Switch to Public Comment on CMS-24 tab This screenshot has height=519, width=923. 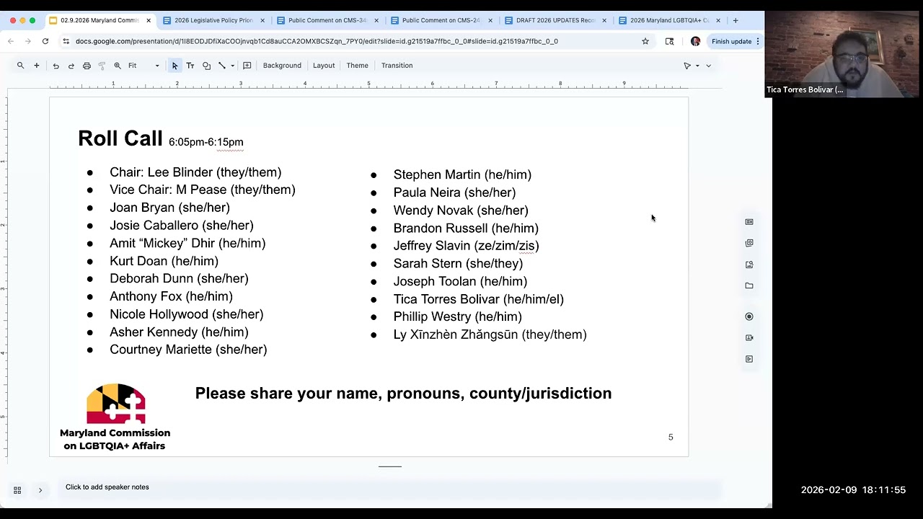point(441,20)
